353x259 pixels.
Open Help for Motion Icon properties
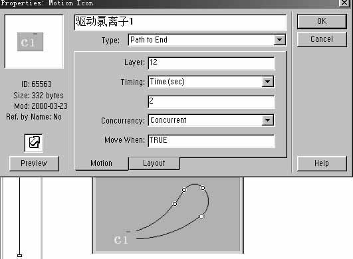(322, 163)
